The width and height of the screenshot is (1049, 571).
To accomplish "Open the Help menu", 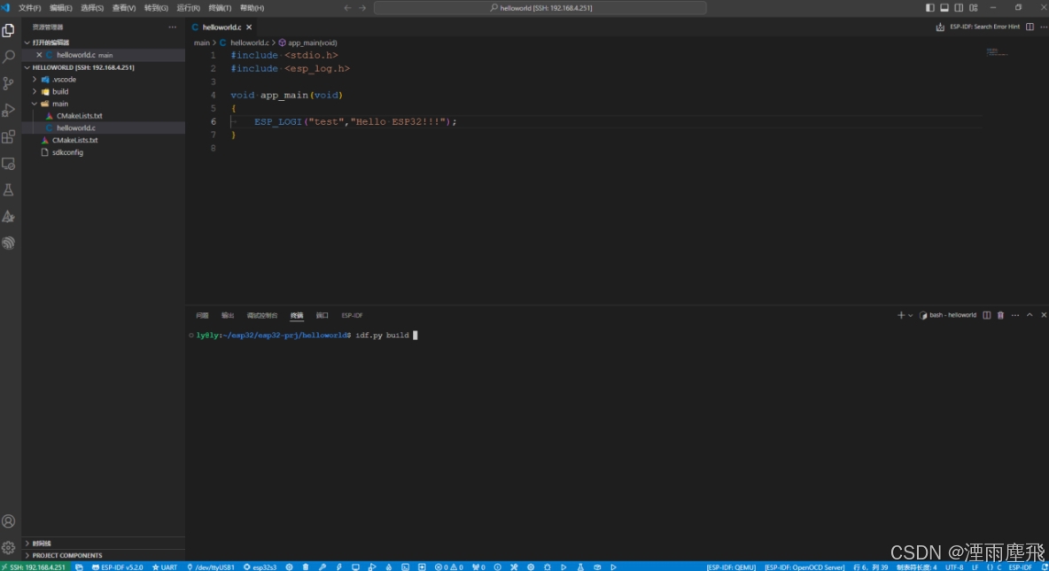I will point(253,8).
